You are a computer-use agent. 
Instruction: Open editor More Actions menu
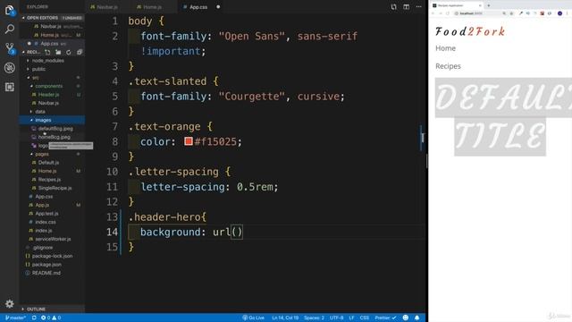[419, 6]
